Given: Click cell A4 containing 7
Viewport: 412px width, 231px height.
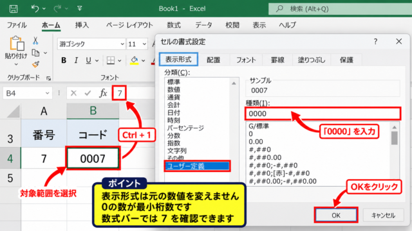Looking at the screenshot, I should tap(44, 158).
